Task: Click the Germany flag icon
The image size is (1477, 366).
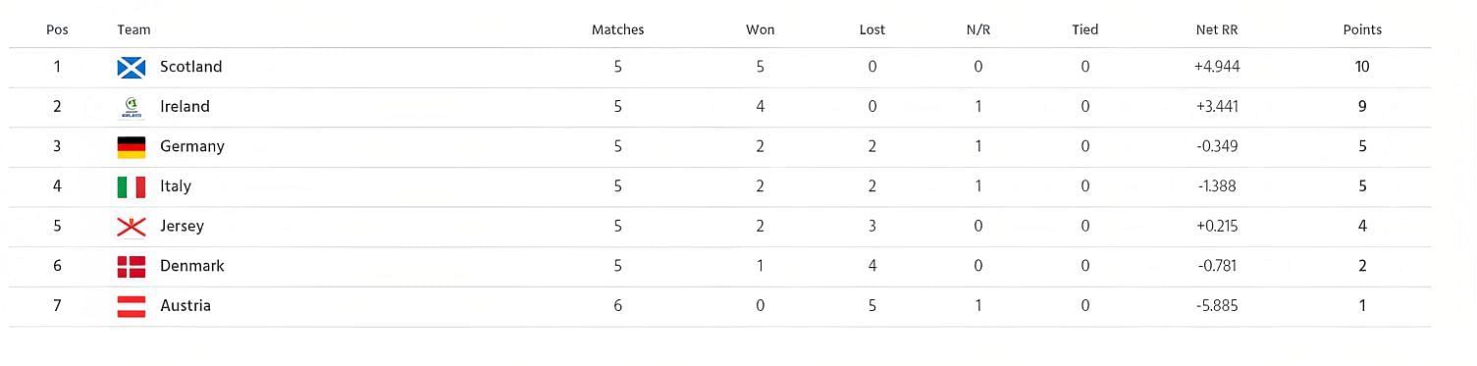Action: (132, 147)
